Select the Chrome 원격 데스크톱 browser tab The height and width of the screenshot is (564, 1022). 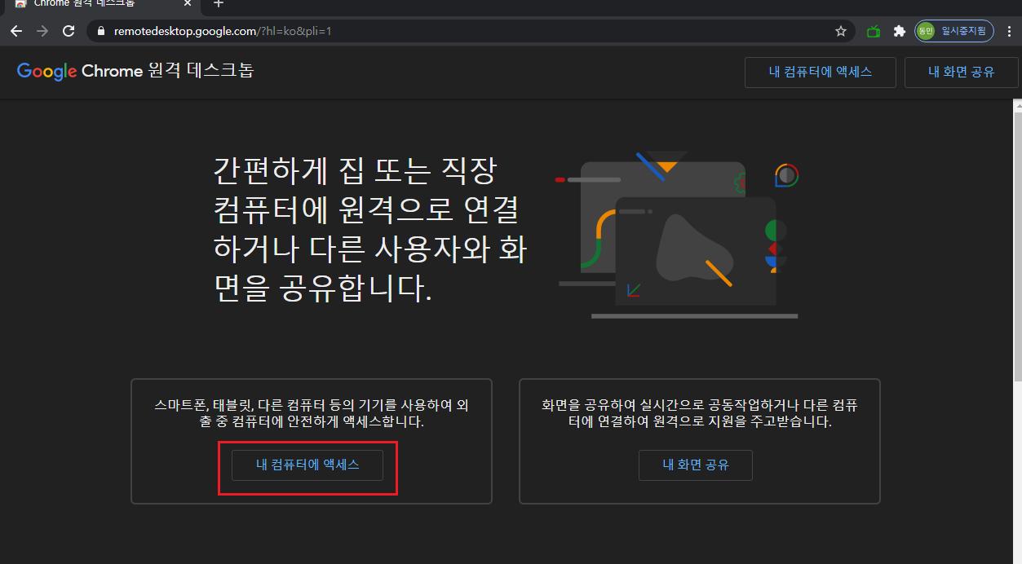(x=101, y=4)
